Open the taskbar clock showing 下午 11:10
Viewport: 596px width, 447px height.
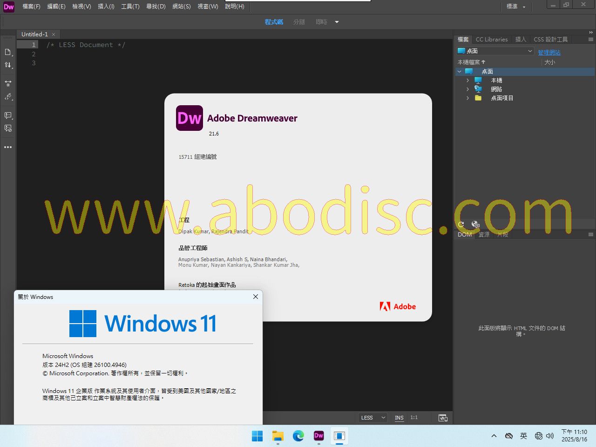(x=574, y=436)
